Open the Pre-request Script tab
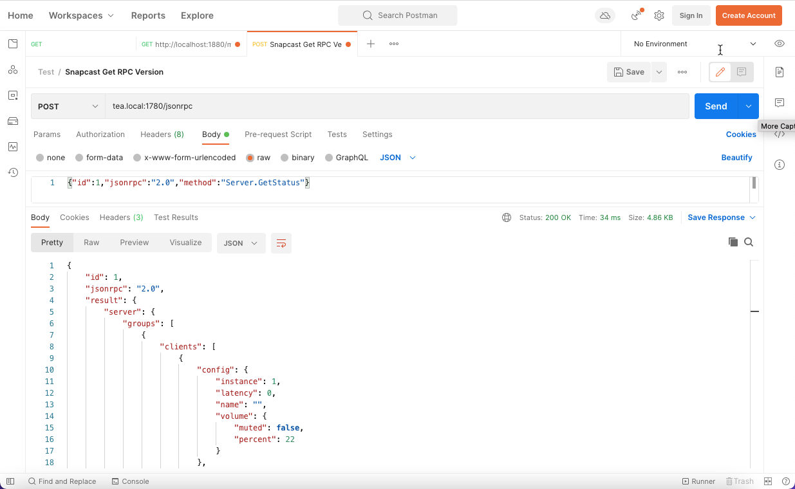 coord(278,134)
